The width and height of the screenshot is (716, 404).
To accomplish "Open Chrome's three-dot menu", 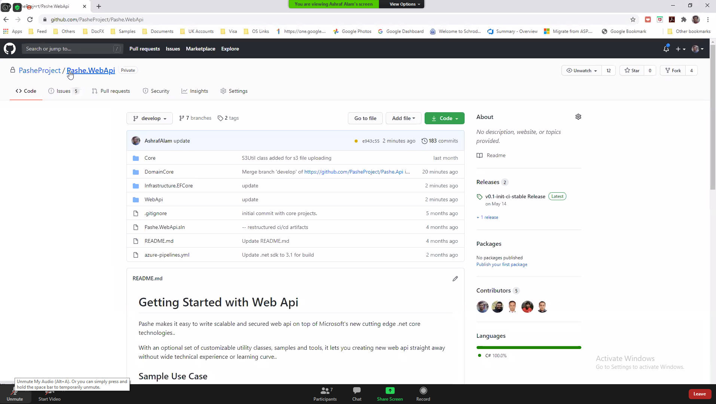I will point(708,19).
